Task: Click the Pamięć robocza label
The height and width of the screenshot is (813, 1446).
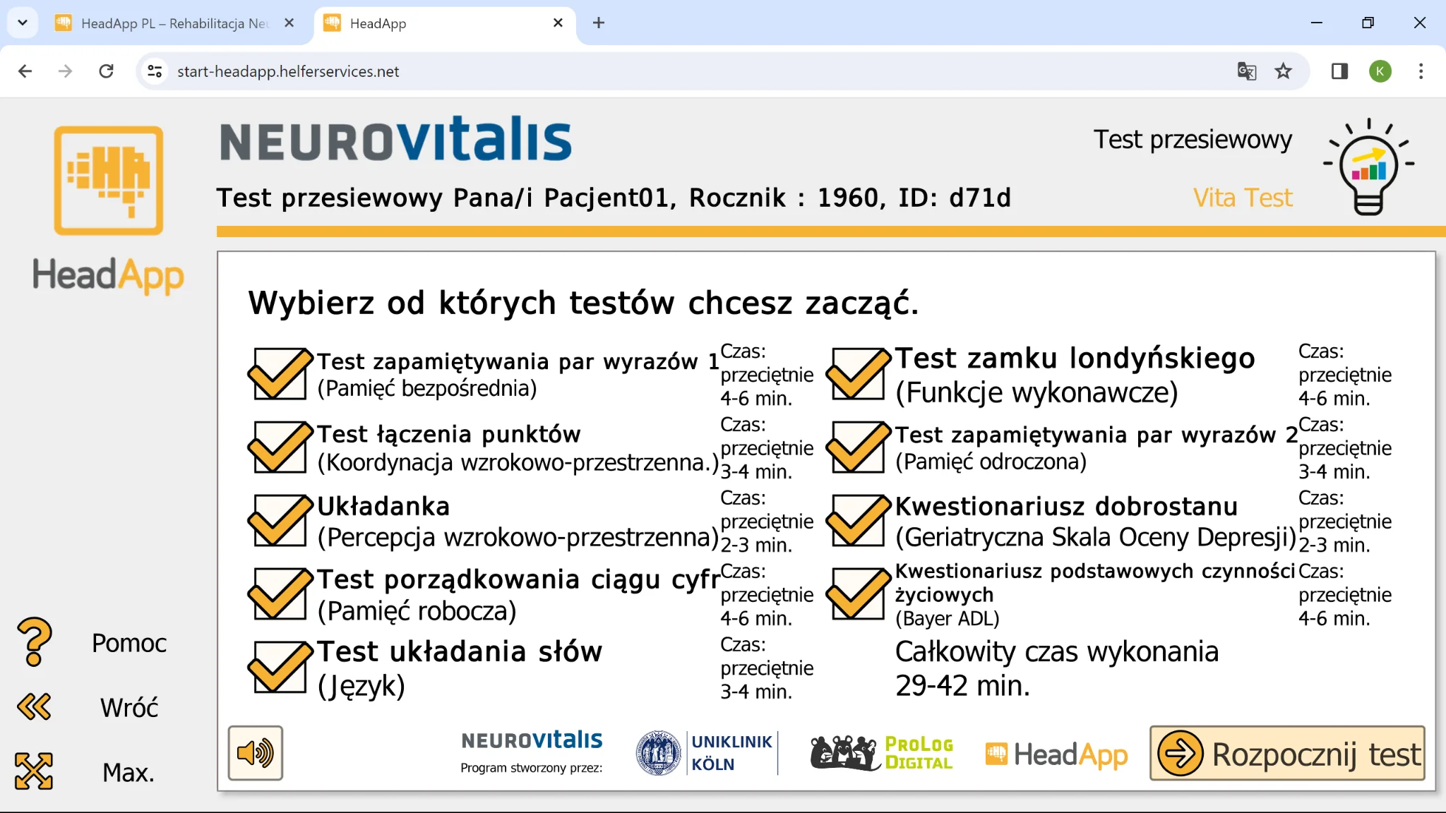Action: (417, 610)
